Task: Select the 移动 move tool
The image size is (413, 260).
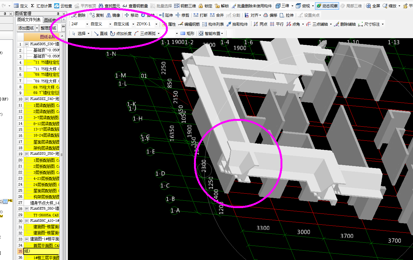Action: point(131,15)
